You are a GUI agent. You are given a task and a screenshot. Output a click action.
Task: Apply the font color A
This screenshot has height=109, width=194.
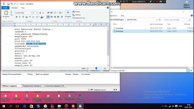pos(42,17)
